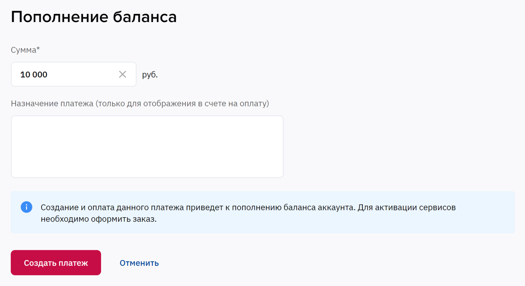
Task: Click the Назначение платежа label text
Action: (52, 104)
